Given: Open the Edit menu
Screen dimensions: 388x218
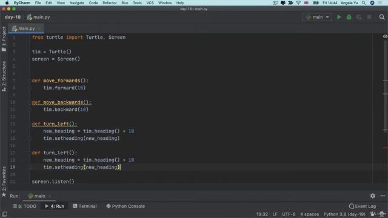Looking at the screenshot, I should 48,3.
